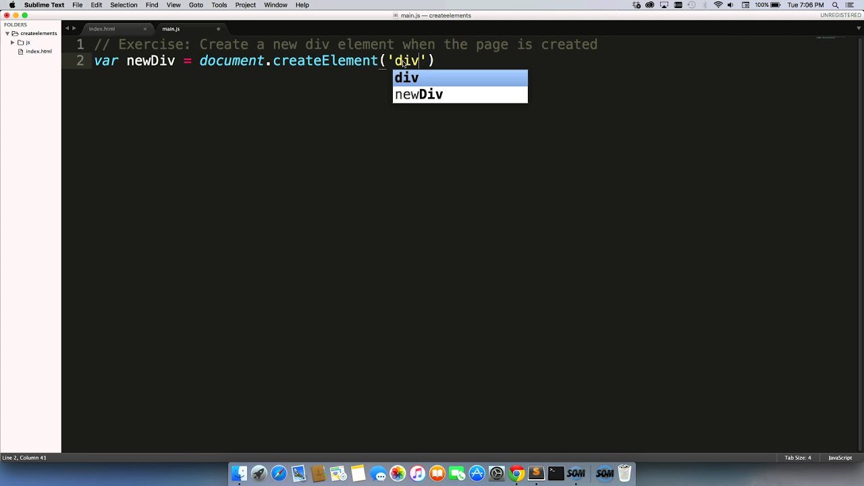Open iBooks from the Dock
This screenshot has height=486, width=864.
pos(437,474)
